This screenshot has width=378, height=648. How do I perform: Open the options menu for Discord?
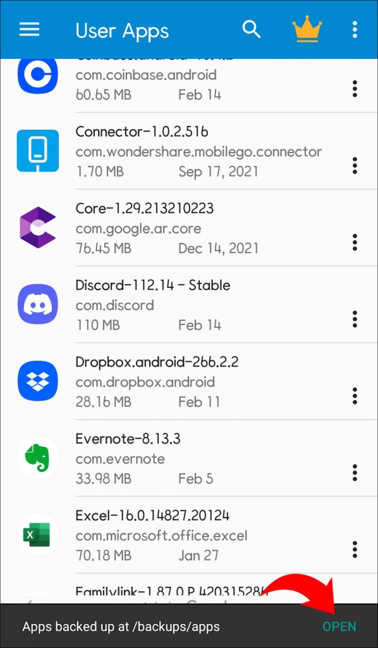355,319
